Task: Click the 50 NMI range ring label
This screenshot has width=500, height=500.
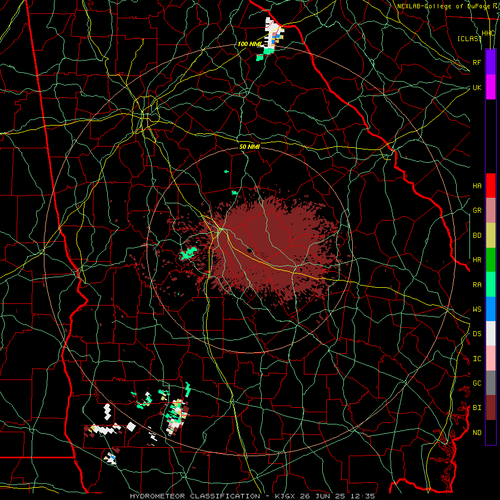Action: (x=249, y=147)
